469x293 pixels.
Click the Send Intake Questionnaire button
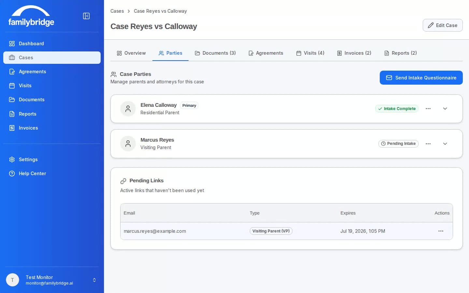point(421,78)
